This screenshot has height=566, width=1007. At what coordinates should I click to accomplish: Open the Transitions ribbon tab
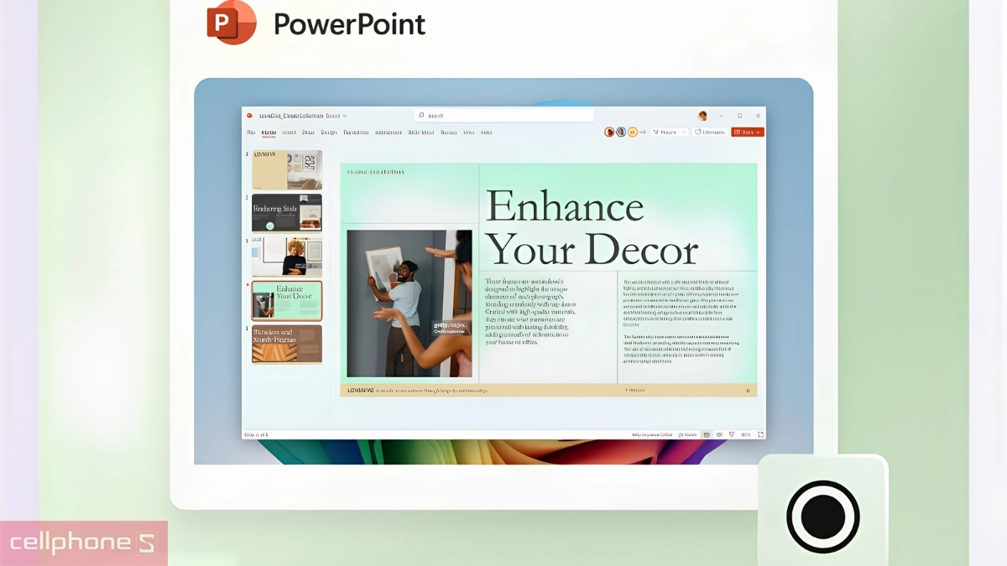[356, 132]
